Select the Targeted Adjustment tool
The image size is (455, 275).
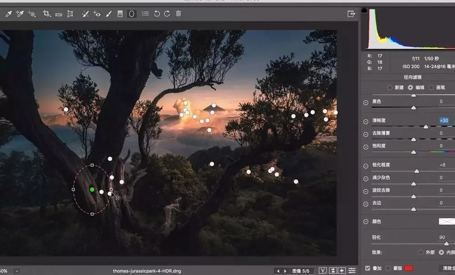[x=32, y=14]
